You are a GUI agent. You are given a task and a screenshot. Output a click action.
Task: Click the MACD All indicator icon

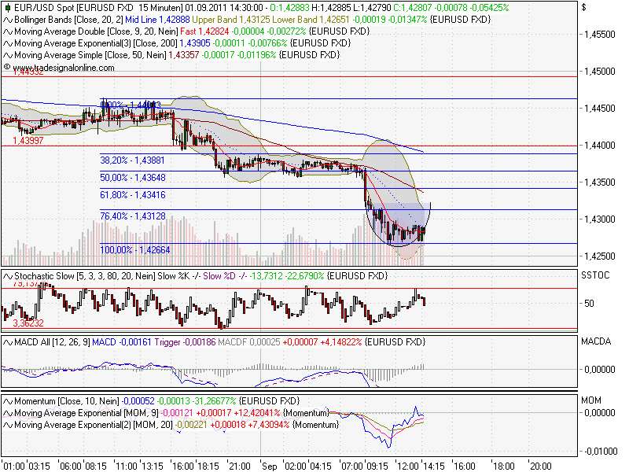tap(6, 343)
